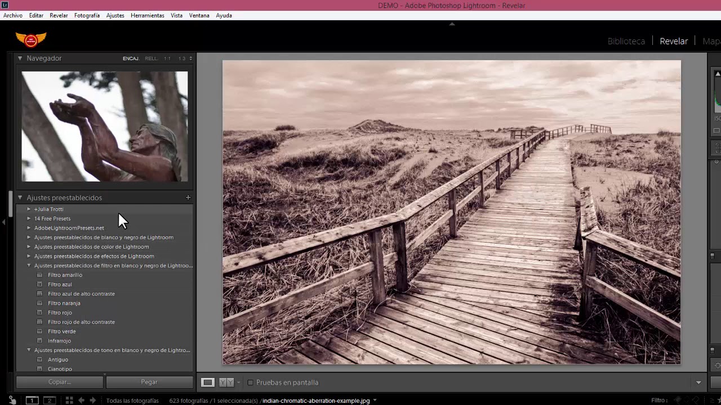Switch to the Biblioteca module
Image resolution: width=721 pixels, height=405 pixels.
pos(626,41)
